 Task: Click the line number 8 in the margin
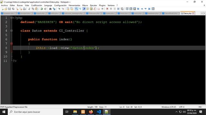(x=6, y=48)
